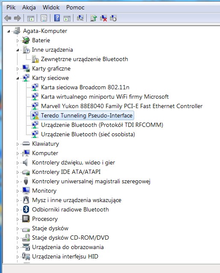Collapse the Inne urządzenia category
The height and width of the screenshot is (273, 220).
[x=18, y=50]
